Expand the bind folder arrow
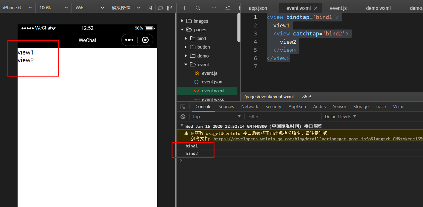 186,38
